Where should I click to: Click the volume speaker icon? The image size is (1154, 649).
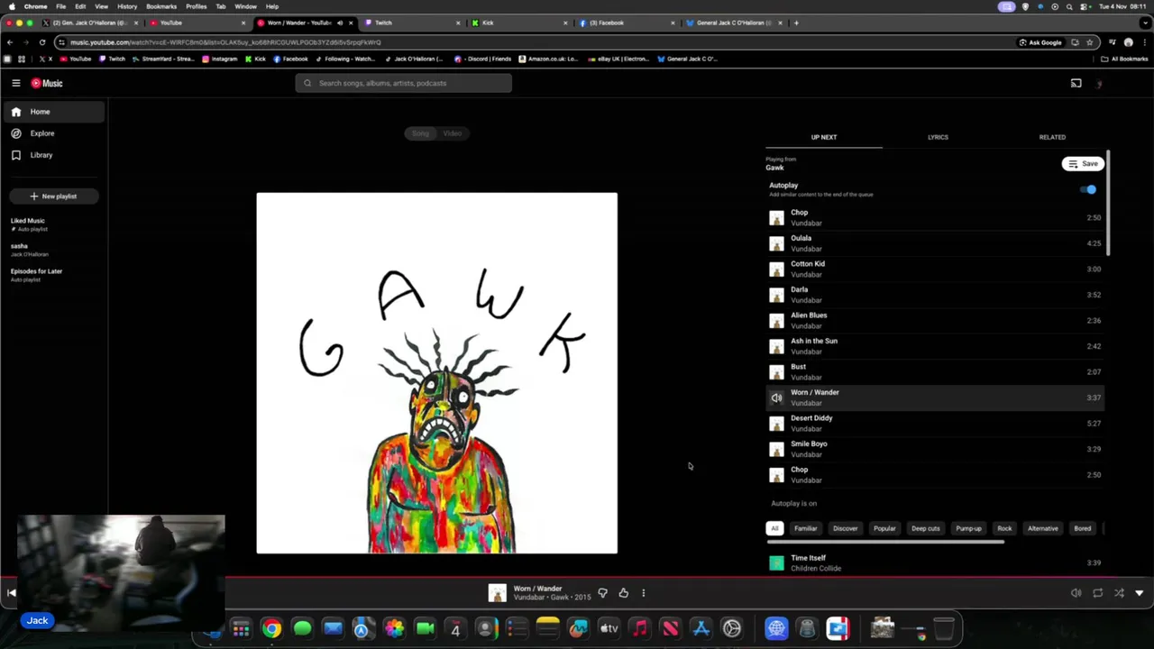(1076, 593)
